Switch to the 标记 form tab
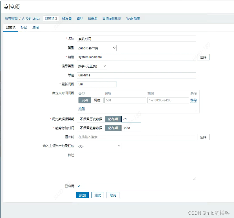The image size is (234, 218). click(x=24, y=28)
